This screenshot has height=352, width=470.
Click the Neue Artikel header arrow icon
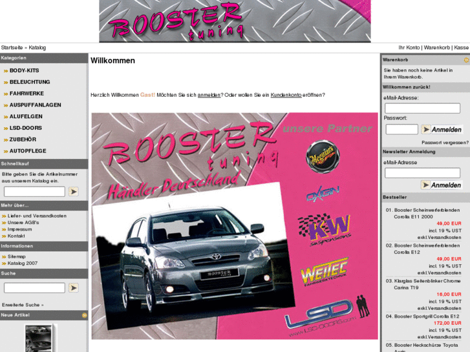(x=85, y=315)
